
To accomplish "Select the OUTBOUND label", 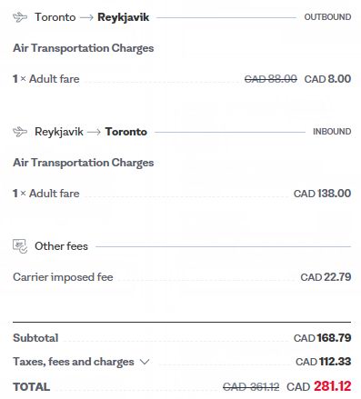I will point(327,17).
